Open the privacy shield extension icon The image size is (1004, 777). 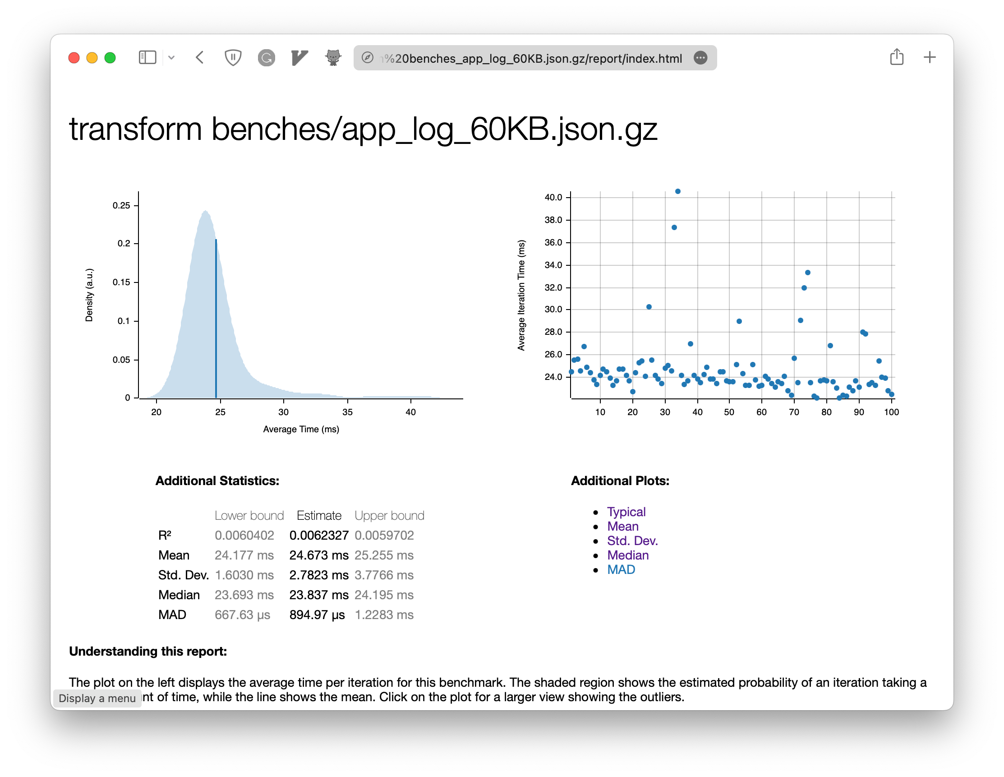(x=233, y=57)
